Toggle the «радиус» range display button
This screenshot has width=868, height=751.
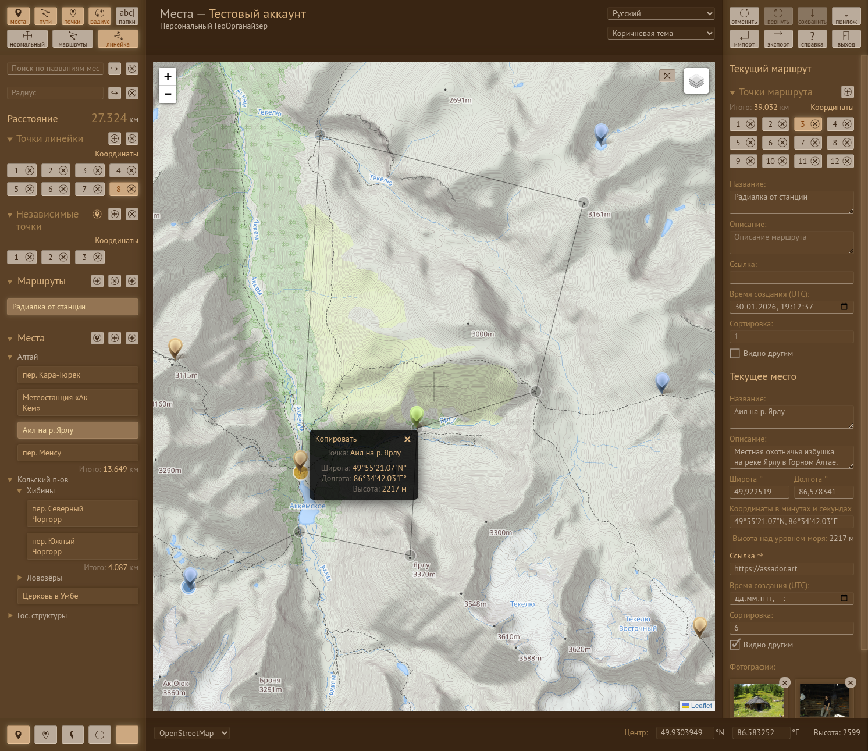click(100, 16)
